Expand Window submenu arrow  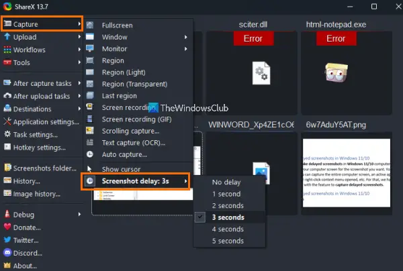[186, 37]
